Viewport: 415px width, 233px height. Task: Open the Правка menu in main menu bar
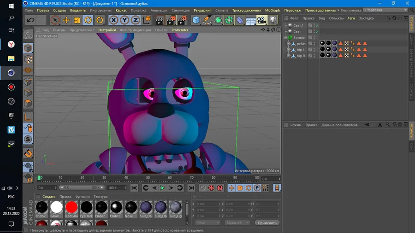[x=43, y=10]
